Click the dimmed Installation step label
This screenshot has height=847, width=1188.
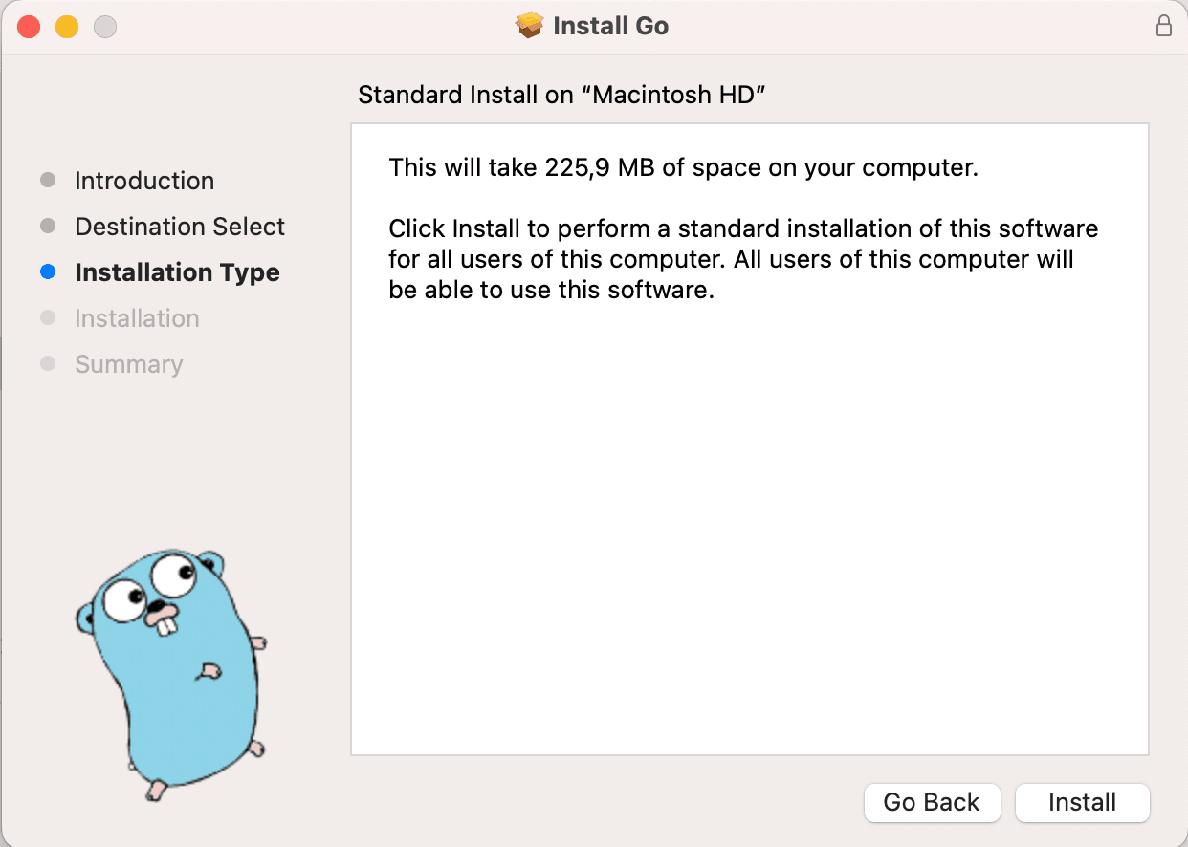(x=137, y=318)
